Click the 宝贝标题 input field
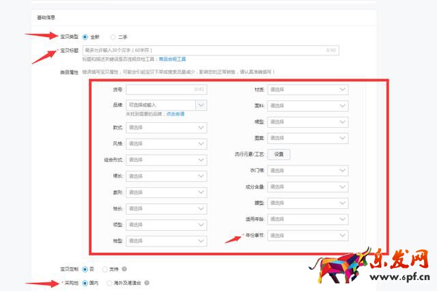Viewport: 437px width, 291px height. pos(205,50)
